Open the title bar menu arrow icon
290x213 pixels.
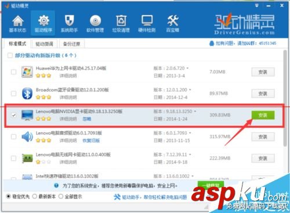[x=257, y=5]
